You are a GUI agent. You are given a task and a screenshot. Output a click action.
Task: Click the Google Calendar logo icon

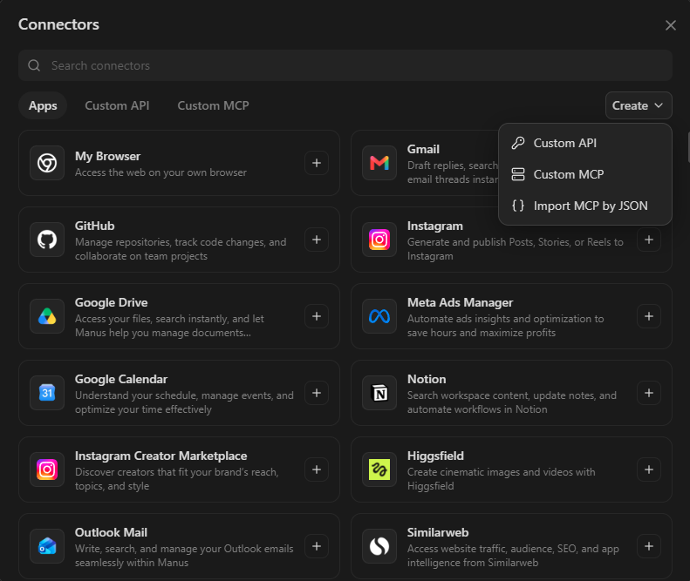click(x=47, y=393)
